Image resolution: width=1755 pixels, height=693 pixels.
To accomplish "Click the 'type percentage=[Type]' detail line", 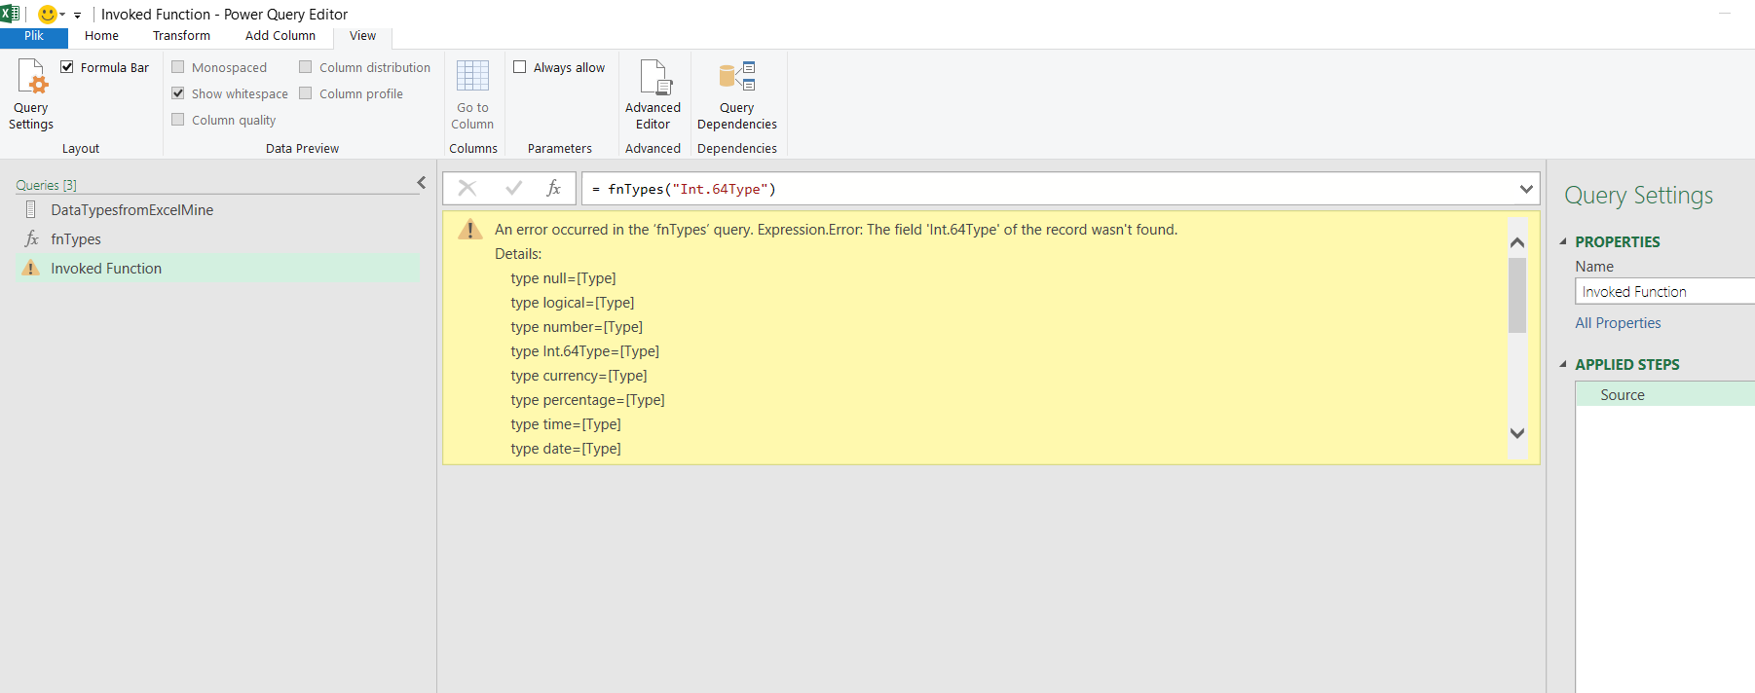I will pyautogui.click(x=587, y=400).
